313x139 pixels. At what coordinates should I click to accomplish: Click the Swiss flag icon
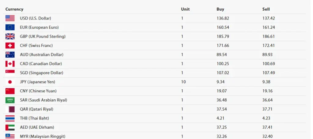pos(10,46)
